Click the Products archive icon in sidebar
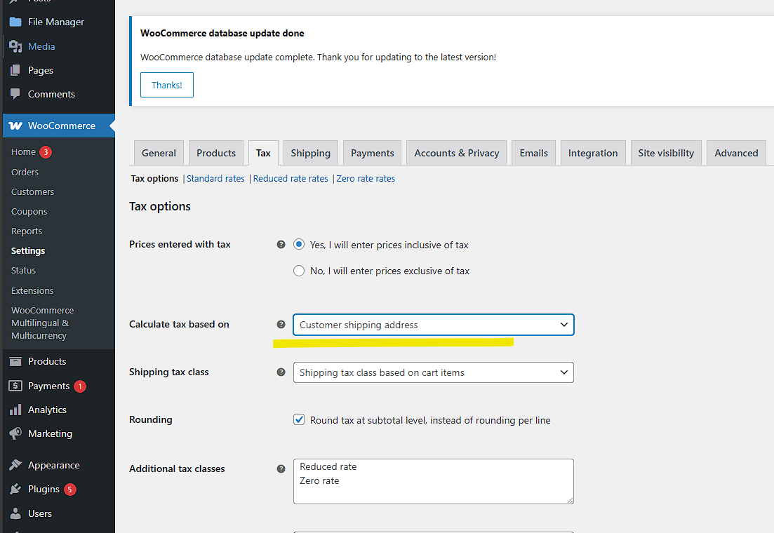 [x=15, y=361]
